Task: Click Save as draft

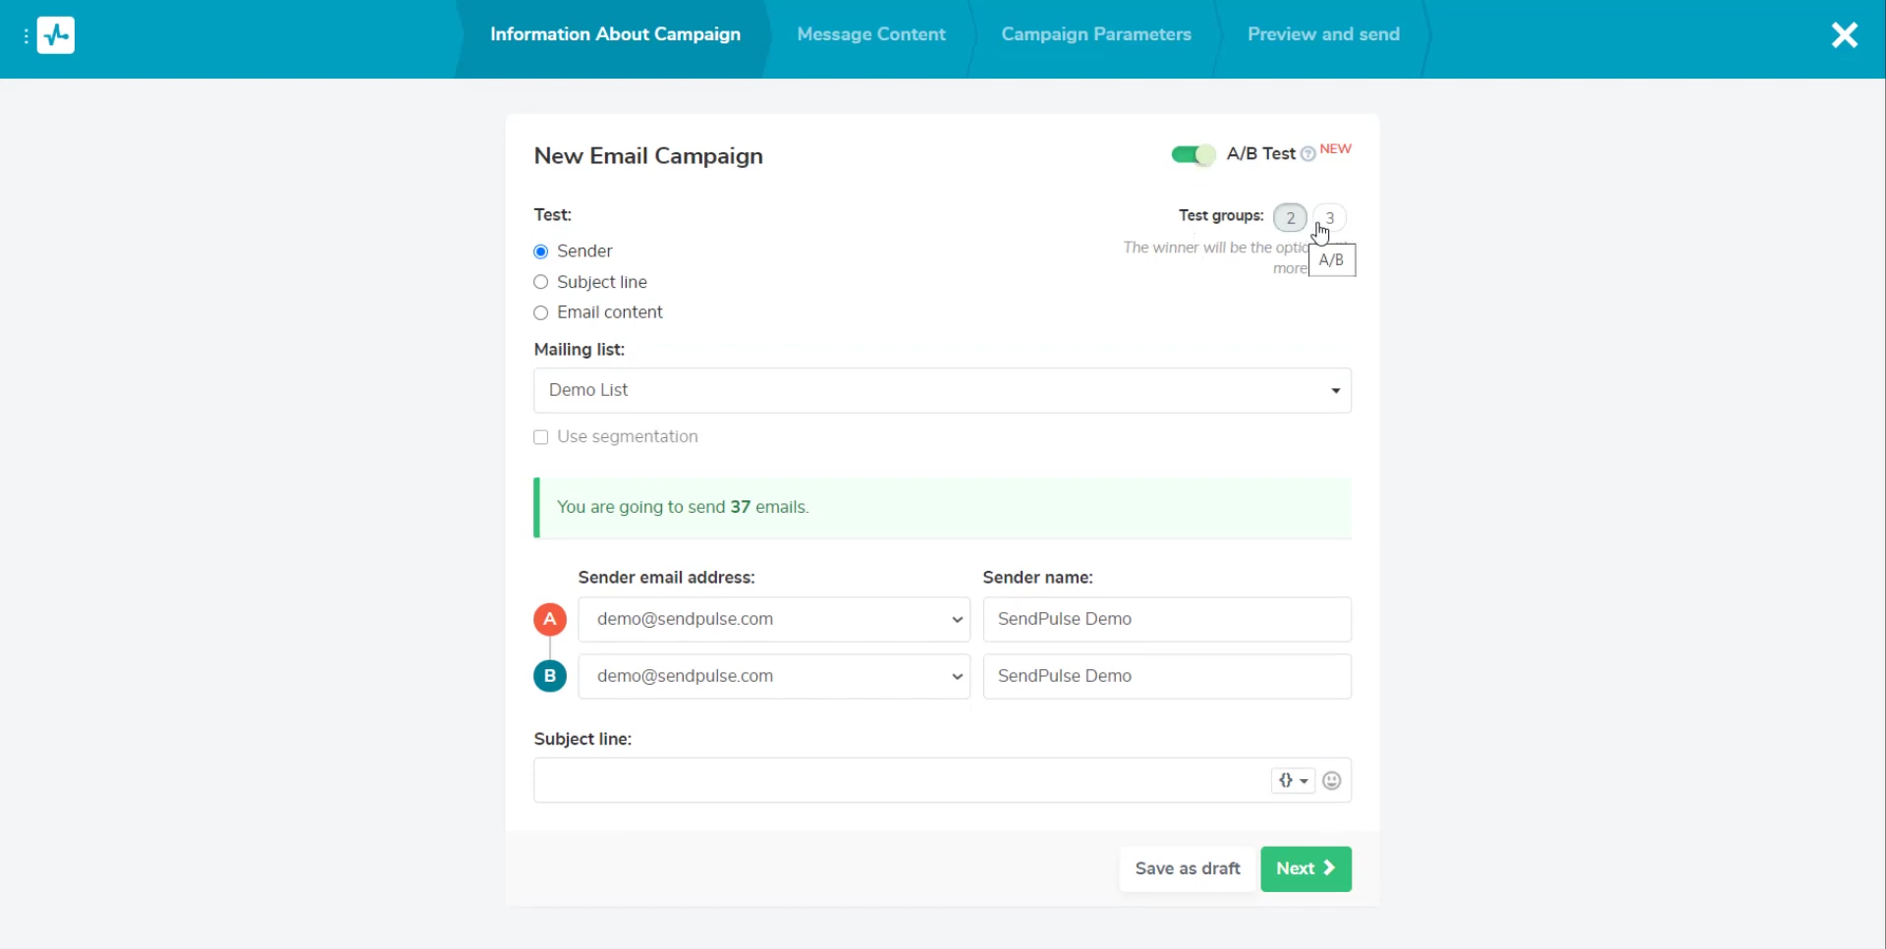Action: (x=1188, y=869)
